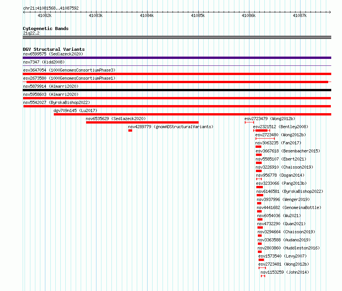This screenshot has height=291, width=342.
Task: Select the red dgv709n145 variant bar
Action: coord(193,114)
